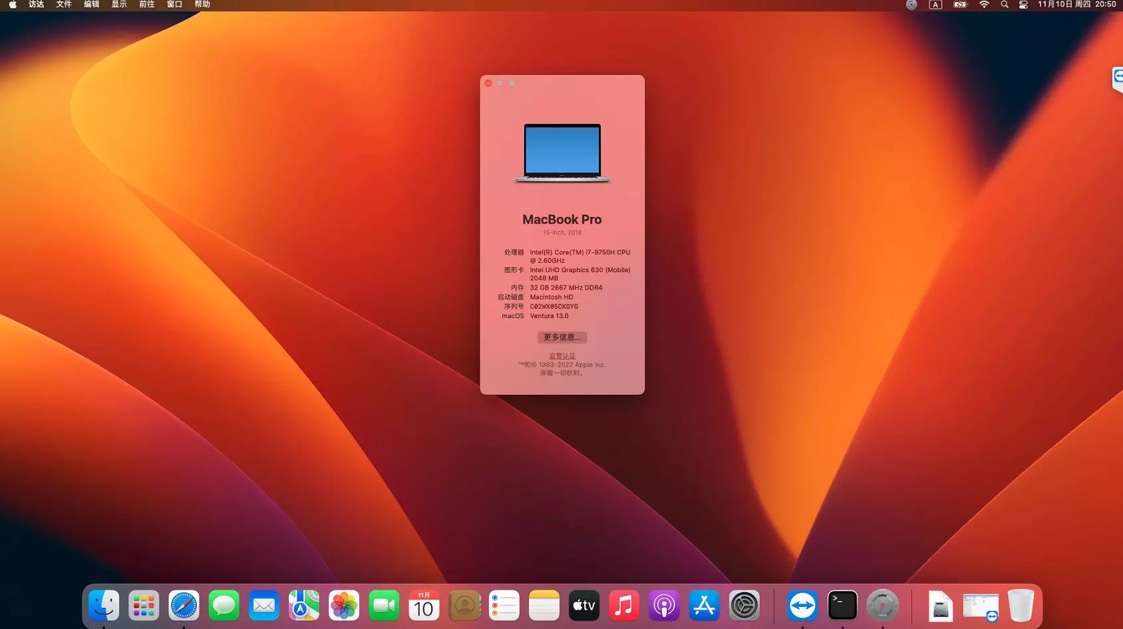Open the Music app in Dock
This screenshot has width=1123, height=629.
click(624, 606)
